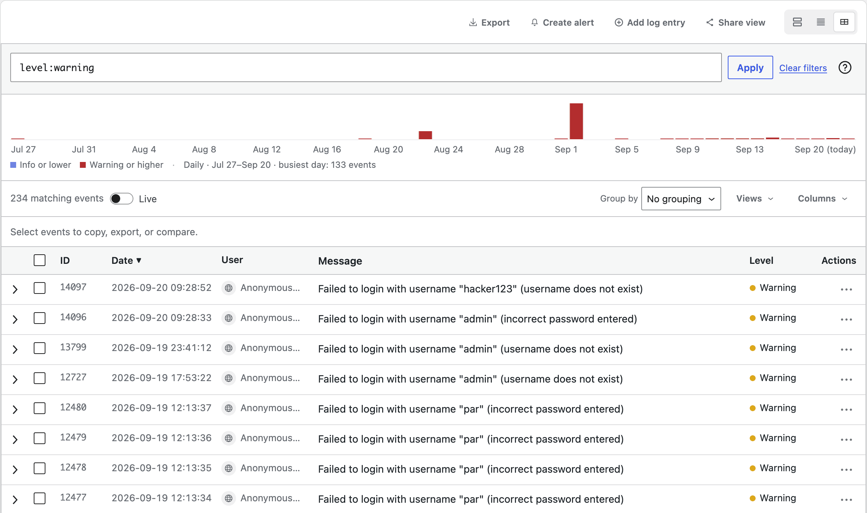Expand details for event 12480

point(15,410)
